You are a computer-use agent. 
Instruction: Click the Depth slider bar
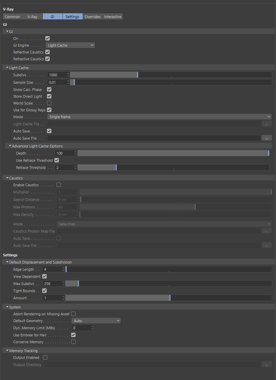click(173, 153)
